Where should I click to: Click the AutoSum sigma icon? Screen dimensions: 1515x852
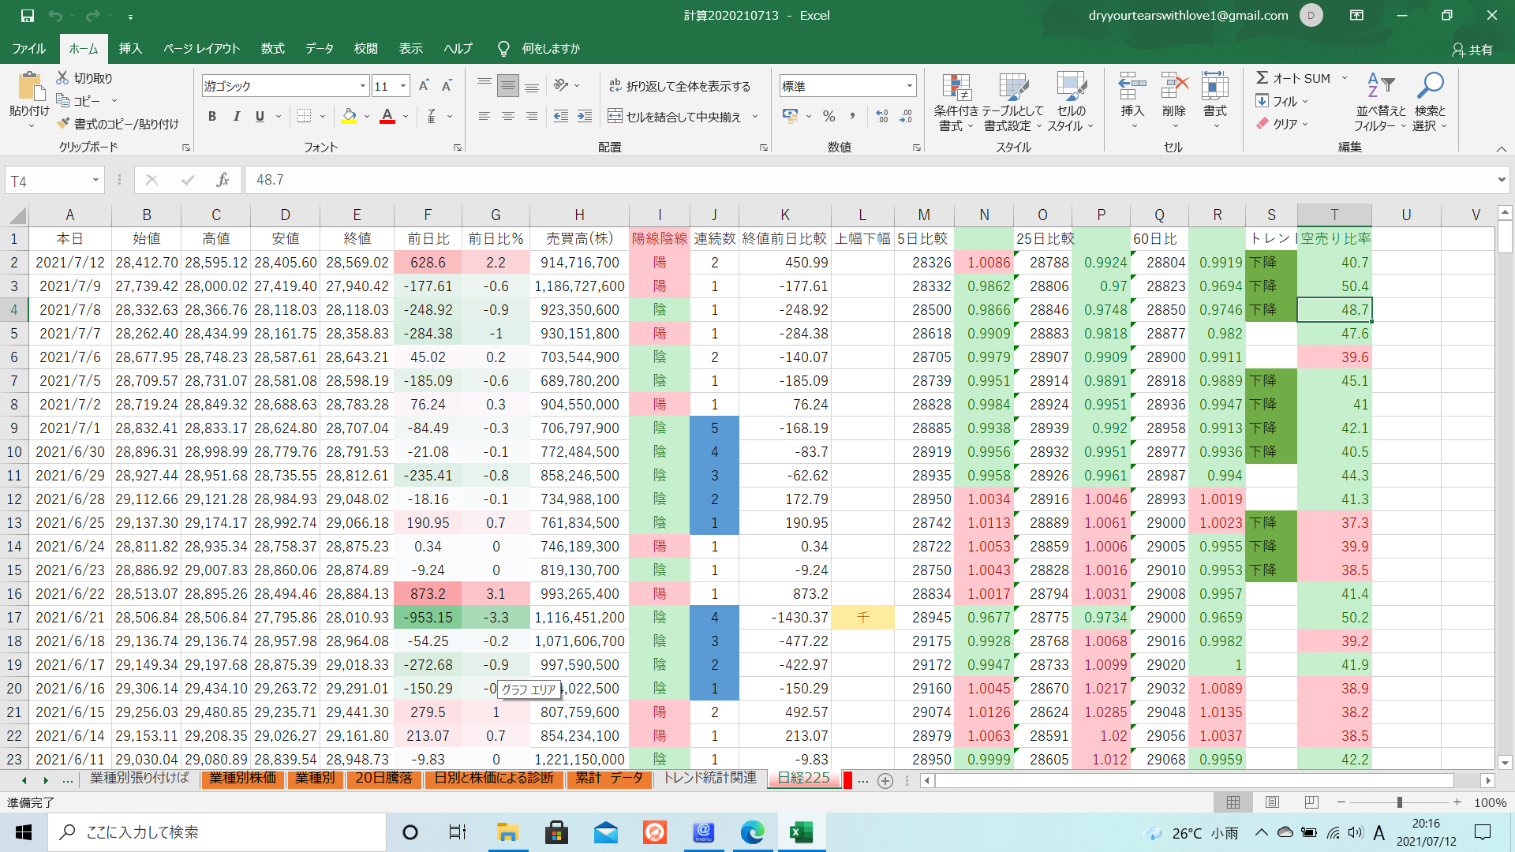pos(1262,78)
